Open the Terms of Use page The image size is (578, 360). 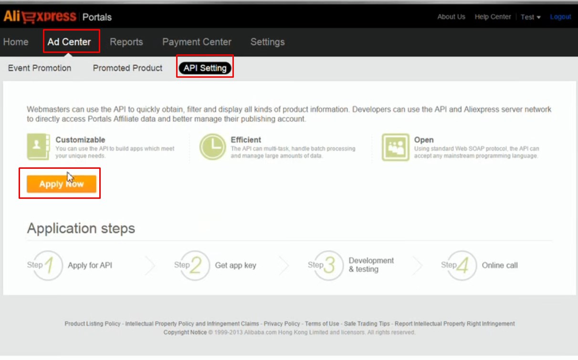[x=322, y=323]
